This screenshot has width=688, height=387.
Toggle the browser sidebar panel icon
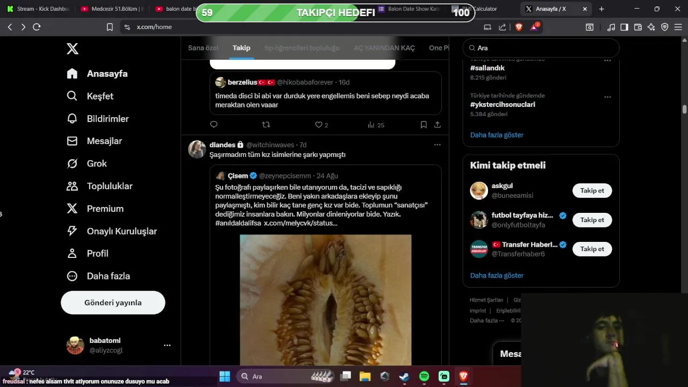[624, 27]
